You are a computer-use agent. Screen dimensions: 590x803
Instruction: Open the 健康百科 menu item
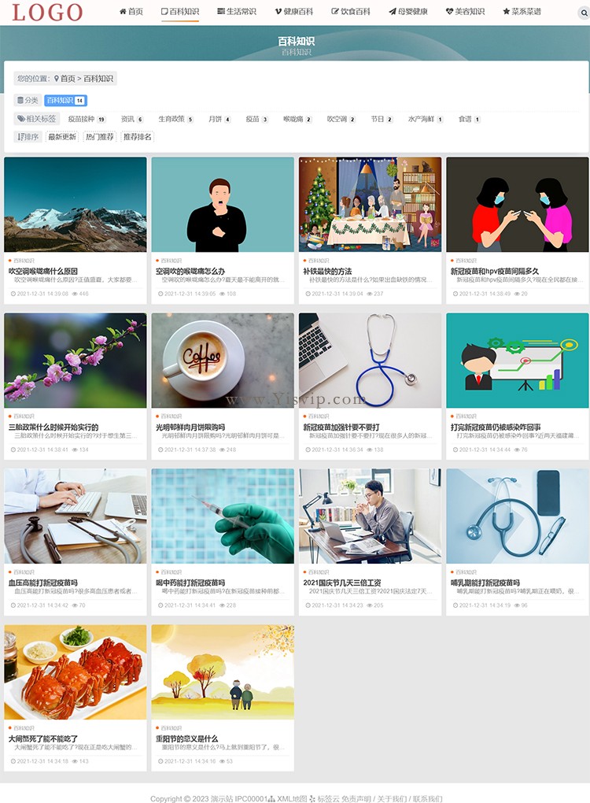pos(293,11)
